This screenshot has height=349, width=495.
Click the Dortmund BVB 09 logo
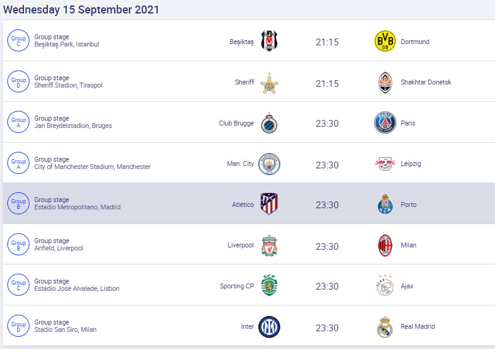coord(385,41)
